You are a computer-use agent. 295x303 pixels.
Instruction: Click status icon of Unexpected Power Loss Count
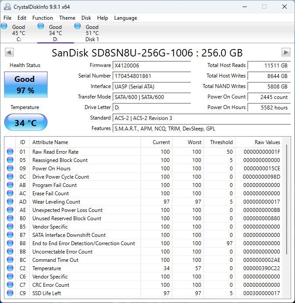10,210
